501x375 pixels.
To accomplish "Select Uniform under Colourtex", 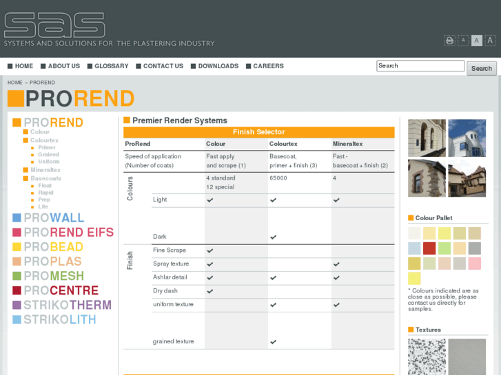I will click(x=48, y=162).
